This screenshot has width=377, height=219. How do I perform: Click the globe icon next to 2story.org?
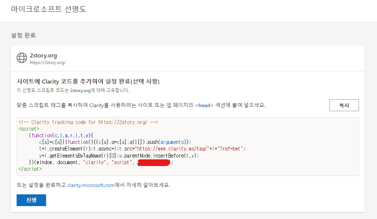[x=21, y=58]
